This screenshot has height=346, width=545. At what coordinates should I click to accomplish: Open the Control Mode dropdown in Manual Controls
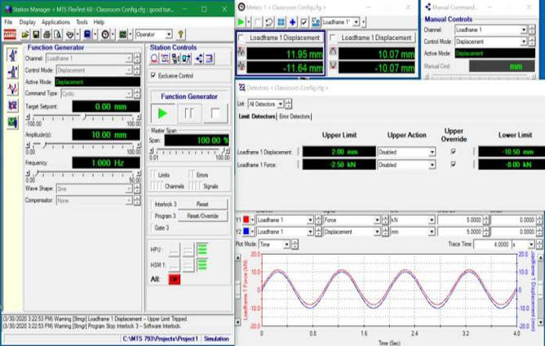click(524, 41)
